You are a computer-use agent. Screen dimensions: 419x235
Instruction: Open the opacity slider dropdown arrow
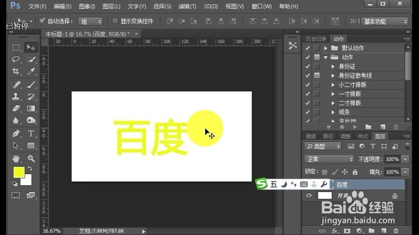click(405, 159)
